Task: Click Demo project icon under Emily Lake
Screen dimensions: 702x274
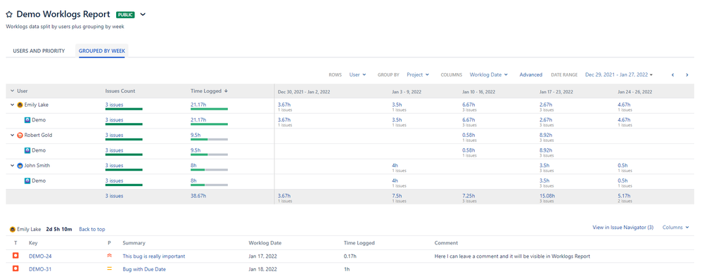Action: click(27, 120)
